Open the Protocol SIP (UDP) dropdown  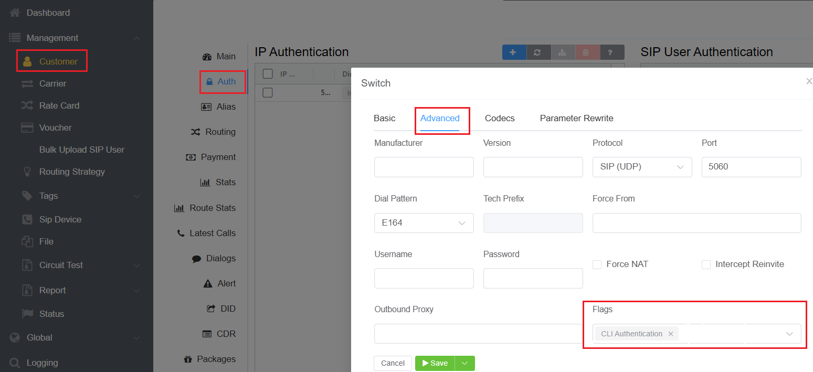coord(642,167)
